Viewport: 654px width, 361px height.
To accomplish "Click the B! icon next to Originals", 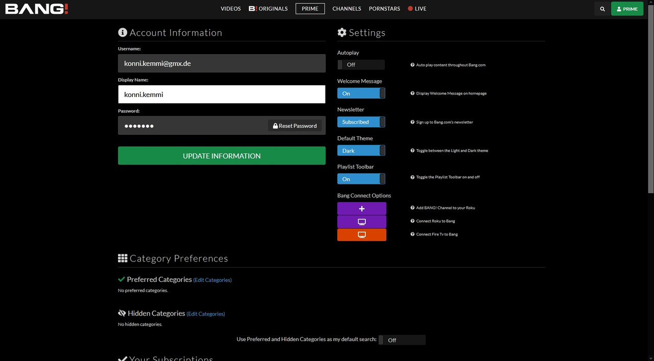I will point(252,9).
